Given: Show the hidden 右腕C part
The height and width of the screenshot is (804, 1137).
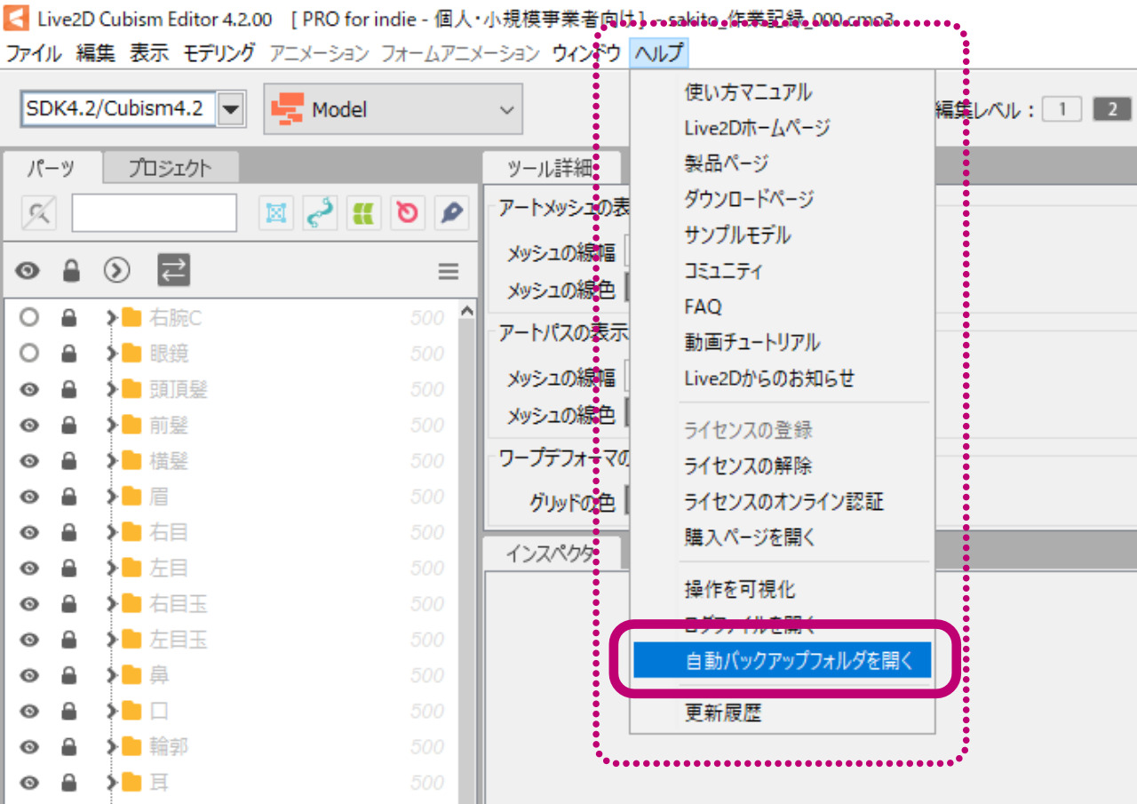Looking at the screenshot, I should point(29,317).
